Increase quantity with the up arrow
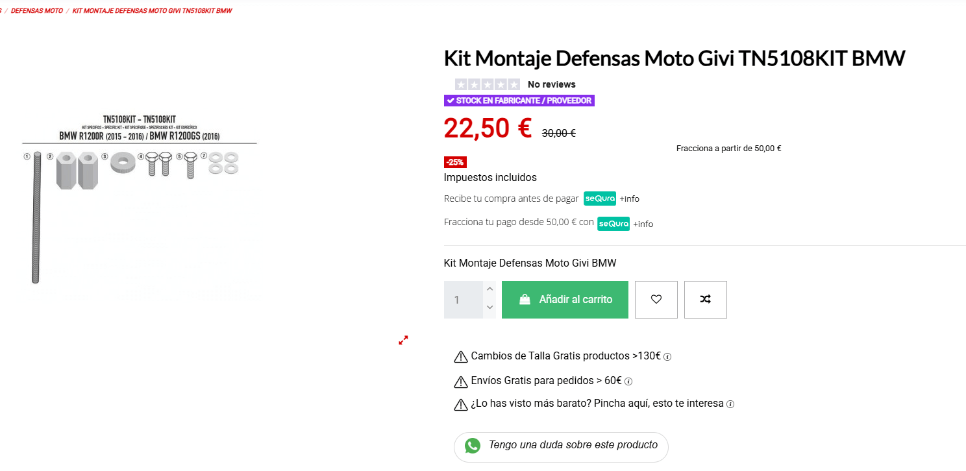 click(x=490, y=289)
